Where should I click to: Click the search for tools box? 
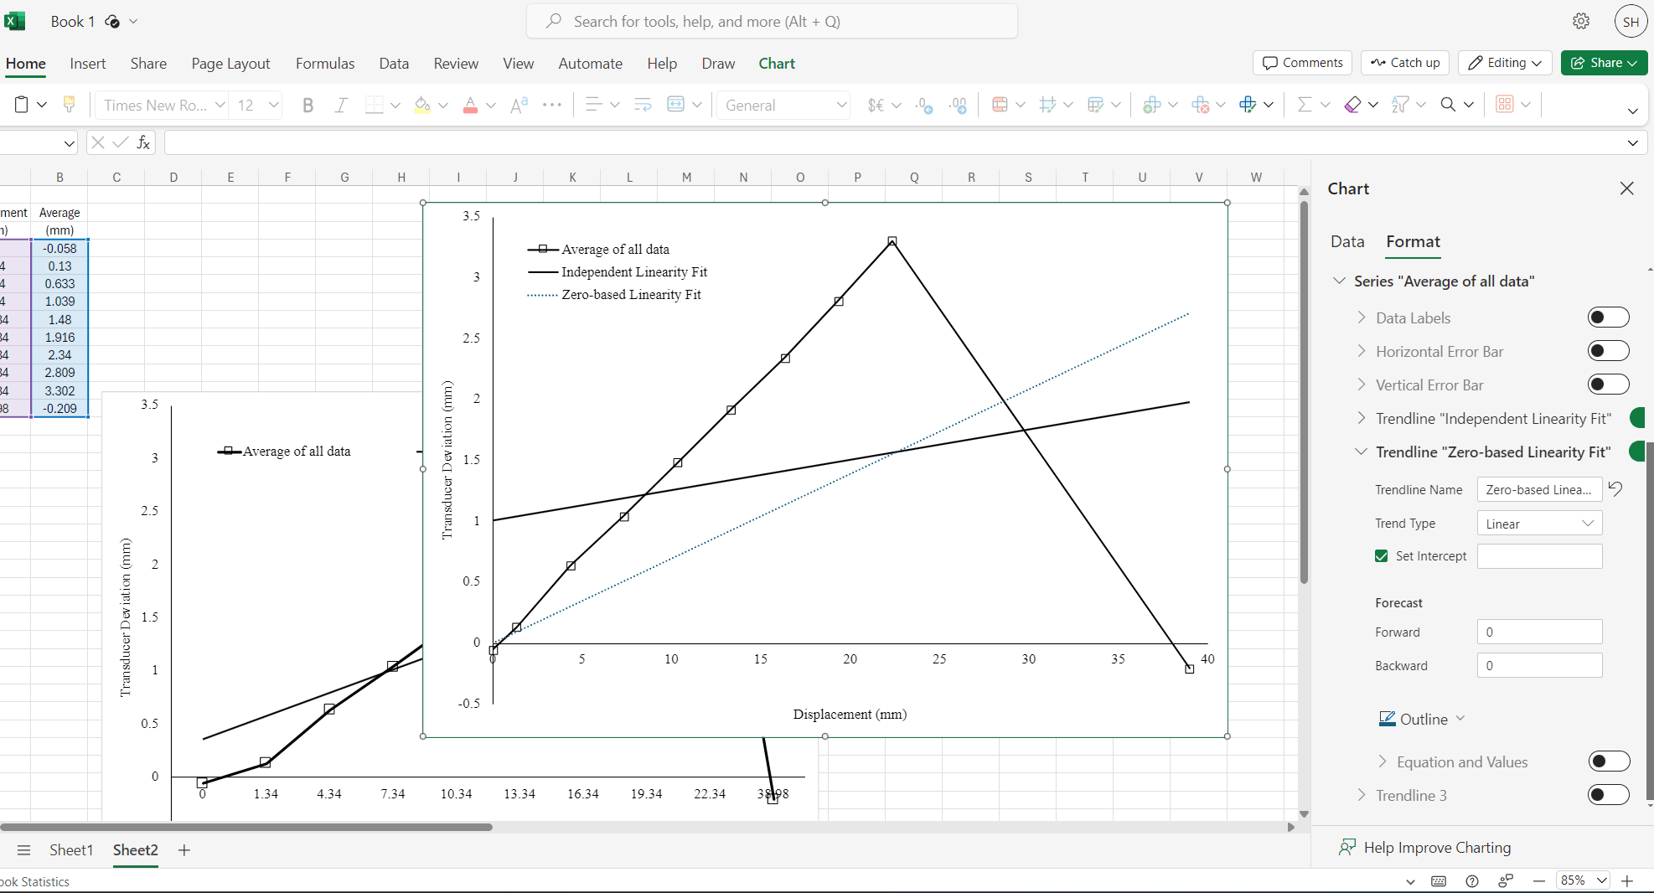[772, 21]
